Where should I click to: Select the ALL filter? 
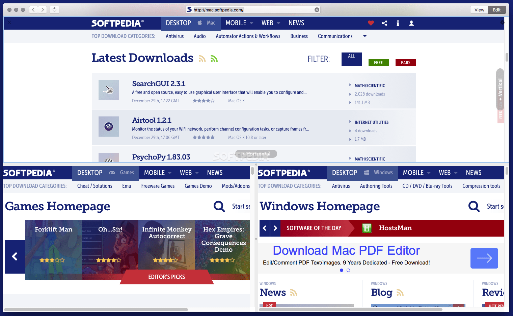352,59
